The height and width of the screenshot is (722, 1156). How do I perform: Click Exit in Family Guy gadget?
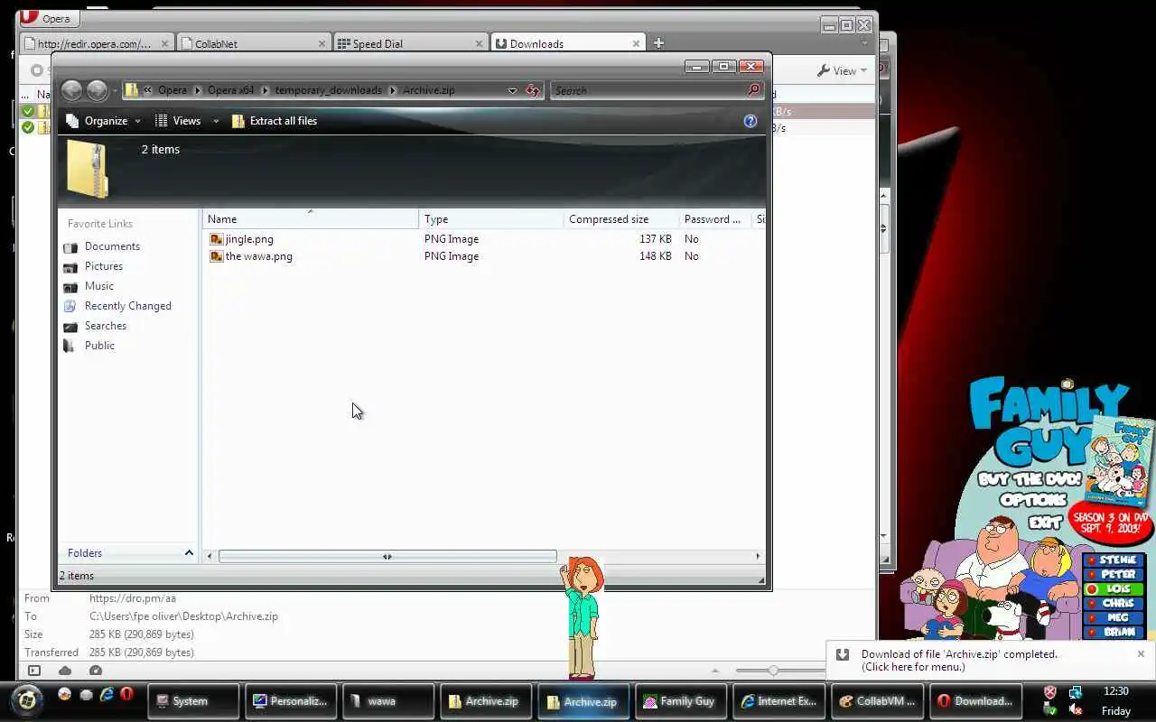click(1045, 522)
